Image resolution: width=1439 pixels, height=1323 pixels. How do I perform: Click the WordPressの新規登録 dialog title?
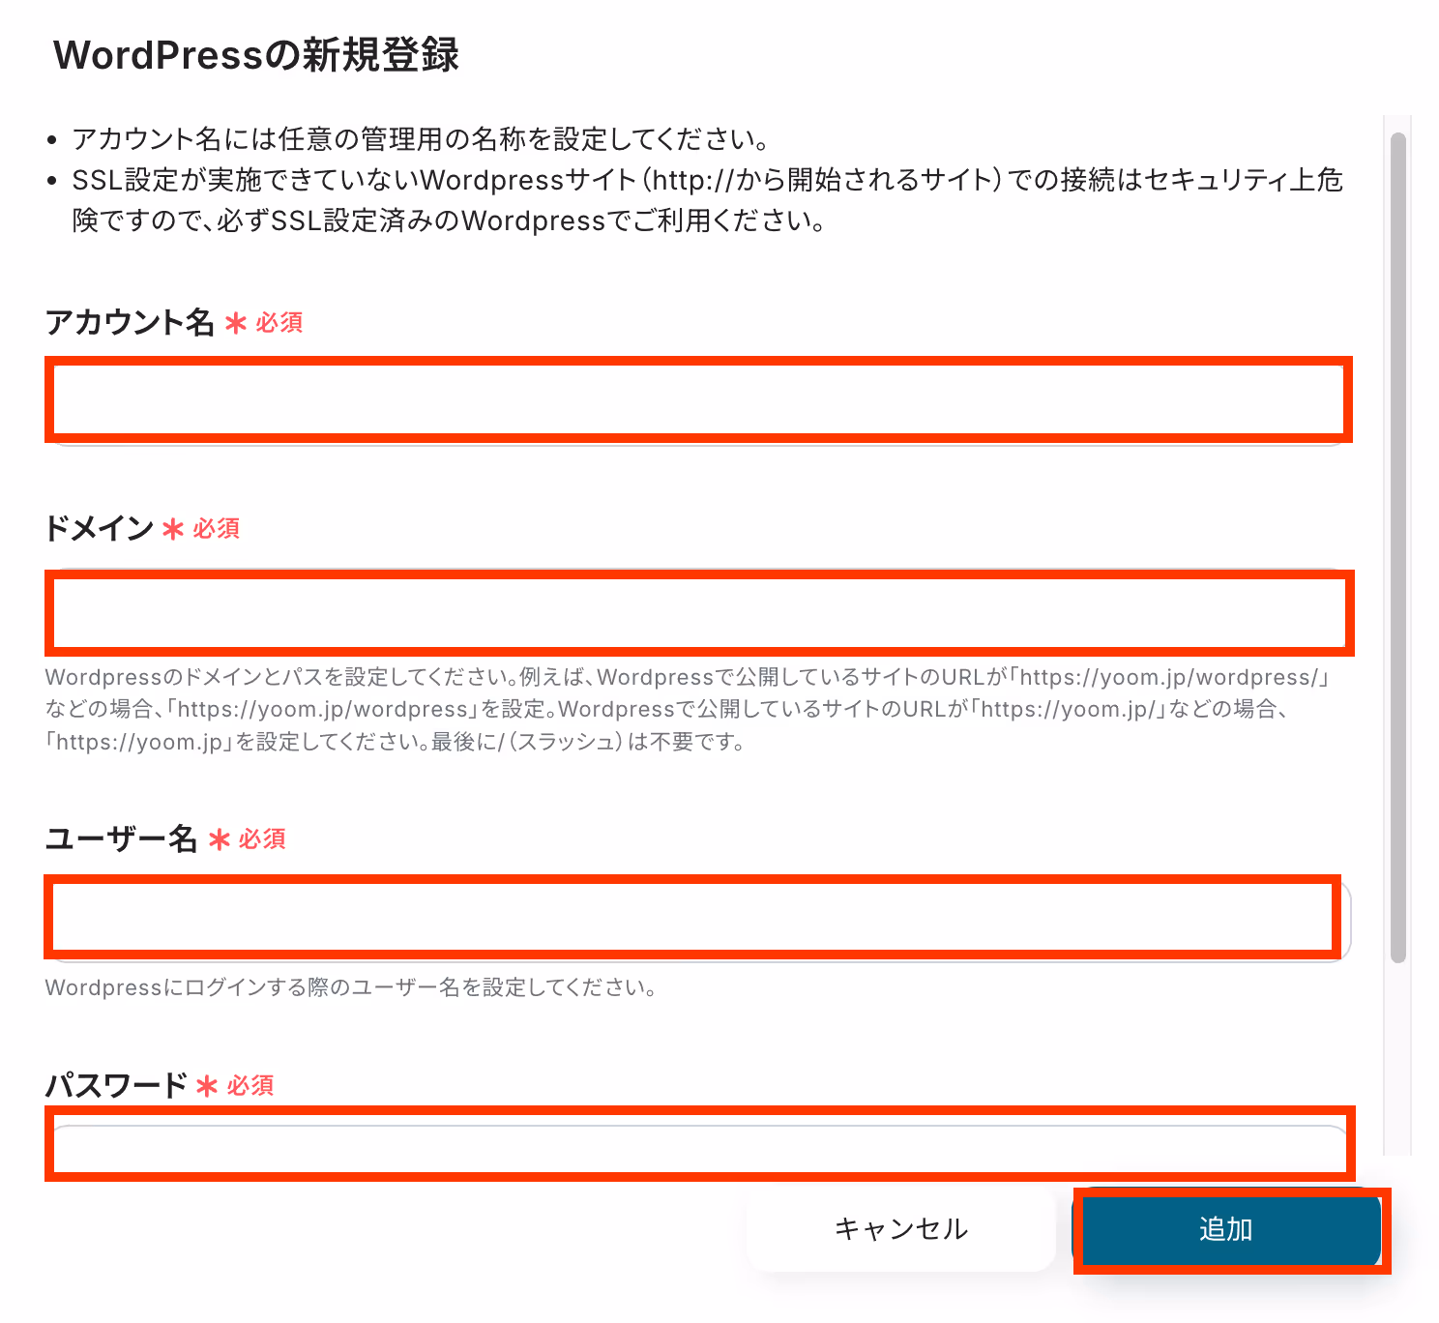point(256,55)
